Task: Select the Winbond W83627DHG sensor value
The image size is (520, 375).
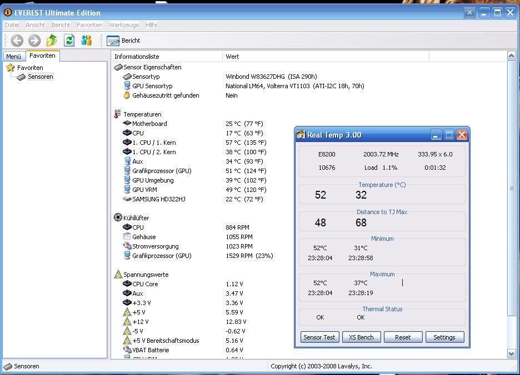Action: (271, 77)
